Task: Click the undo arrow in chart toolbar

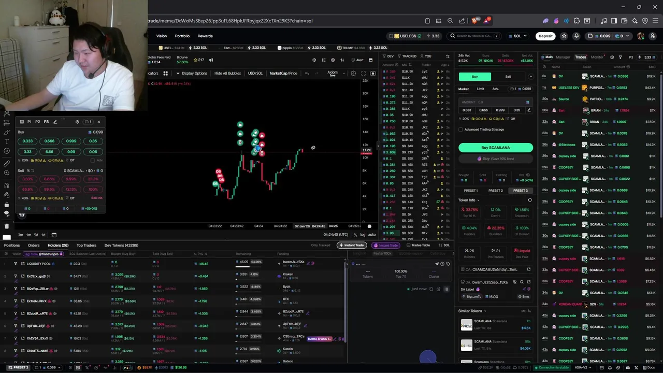Action: [x=307, y=73]
